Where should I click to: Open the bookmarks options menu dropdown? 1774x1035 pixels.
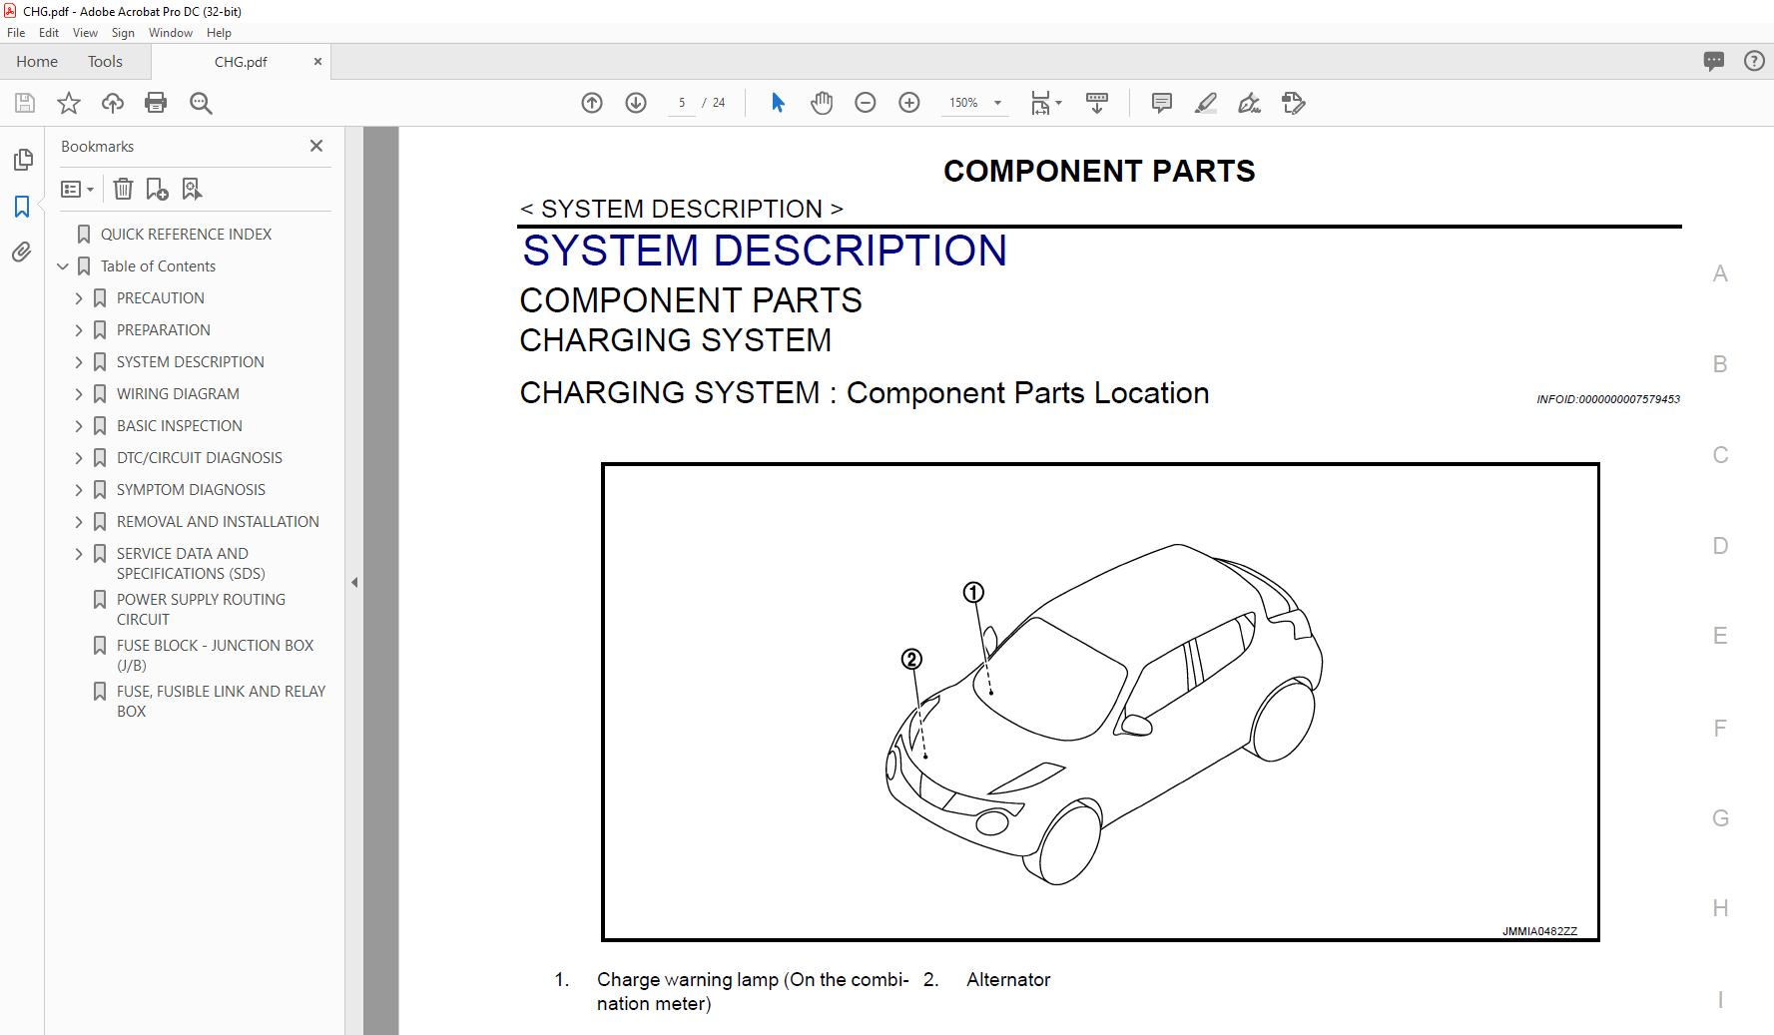pos(77,189)
